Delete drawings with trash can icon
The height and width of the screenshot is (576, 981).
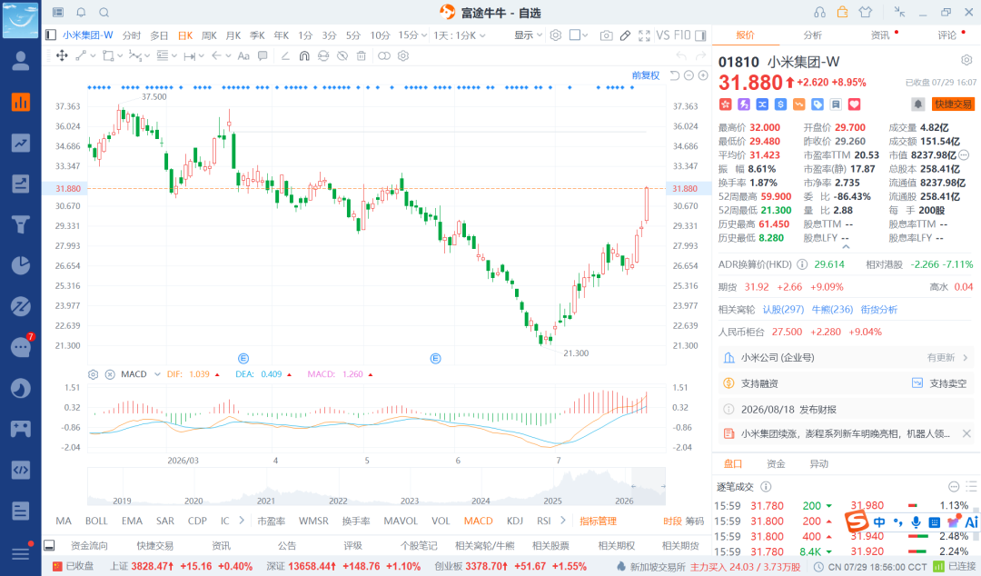pos(361,55)
